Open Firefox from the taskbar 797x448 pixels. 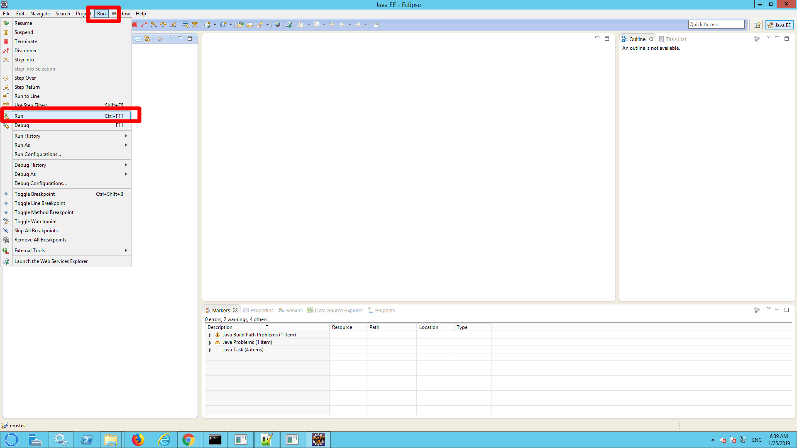(138, 440)
